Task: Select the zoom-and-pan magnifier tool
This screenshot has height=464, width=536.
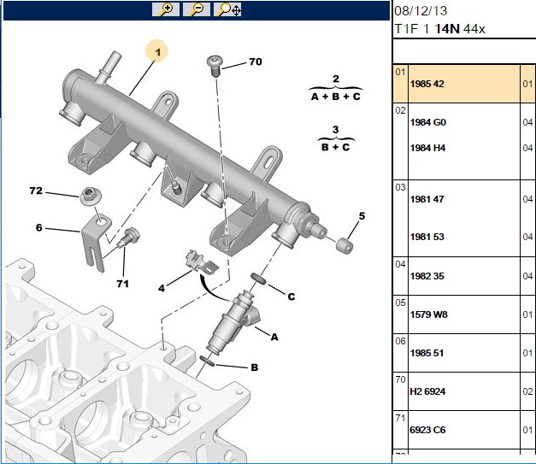Action: coord(227,9)
